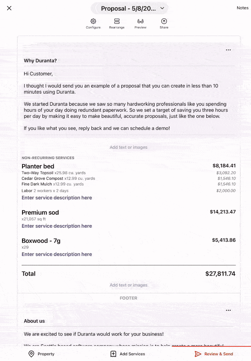Tap the Share arrow icon
Viewport: 251px width, 361px height.
coord(164,21)
